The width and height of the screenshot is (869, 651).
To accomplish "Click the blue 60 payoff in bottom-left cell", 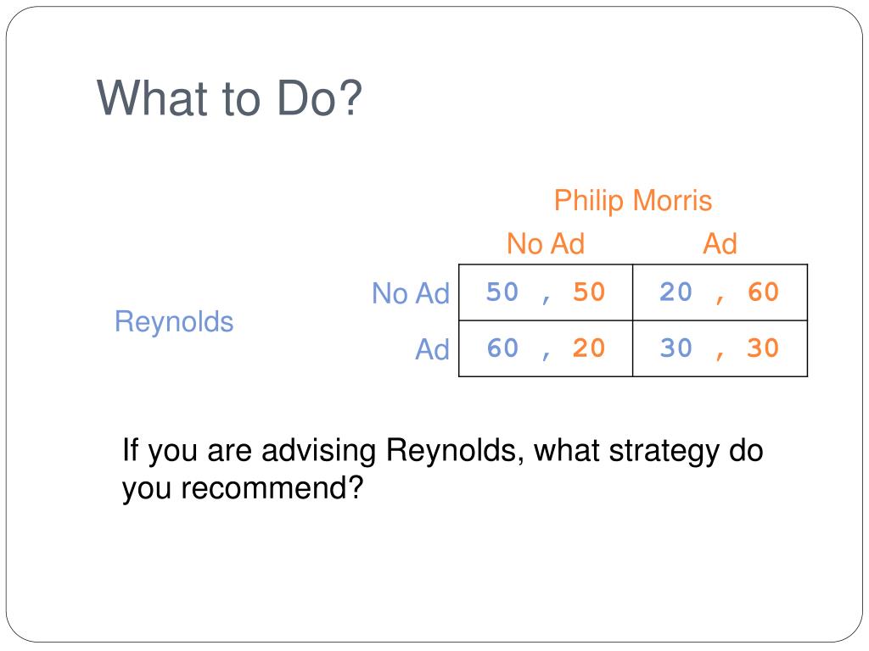I will (502, 348).
